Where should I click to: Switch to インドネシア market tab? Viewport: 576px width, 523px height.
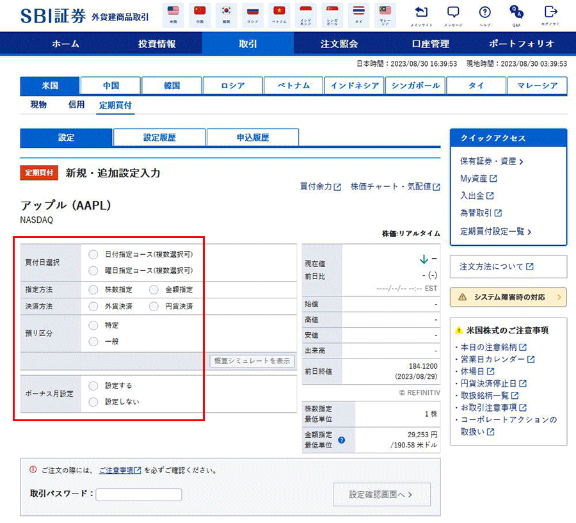click(x=355, y=86)
